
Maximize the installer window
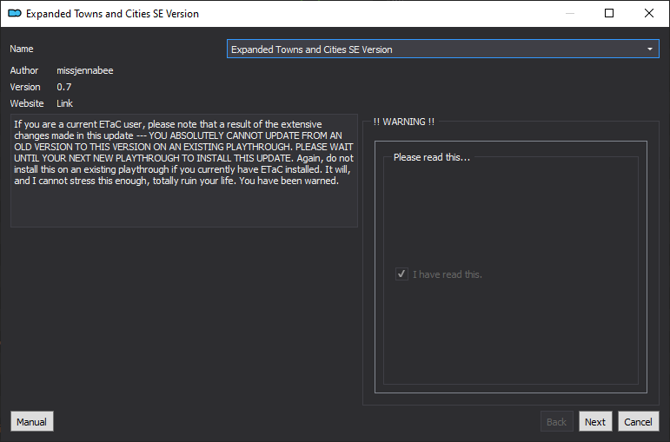(x=609, y=13)
